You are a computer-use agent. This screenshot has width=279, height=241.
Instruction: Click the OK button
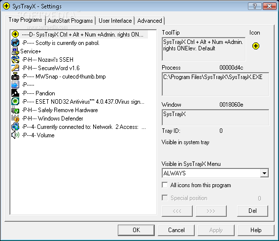pos(137,230)
